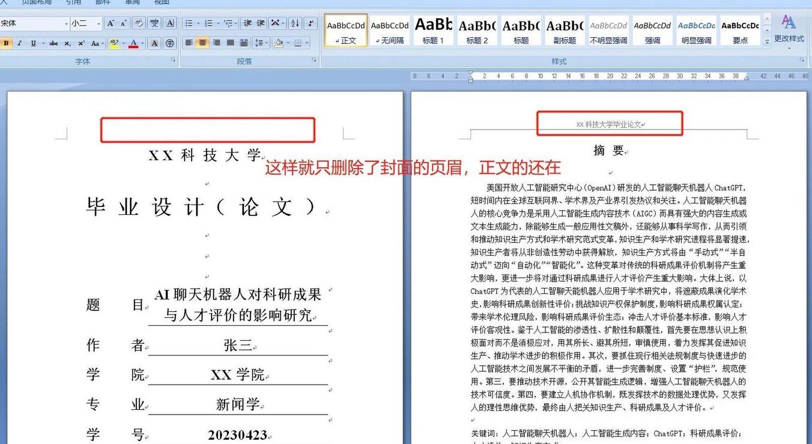Click the Borders icon
812x444 pixels.
(x=297, y=43)
